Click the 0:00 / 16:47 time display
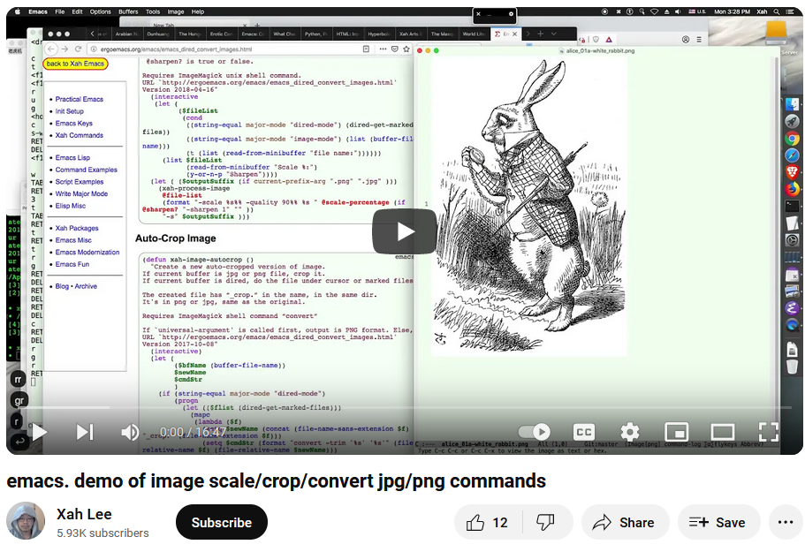This screenshot has height=552, width=805. click(193, 432)
